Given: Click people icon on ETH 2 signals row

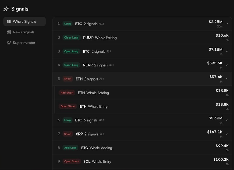Looking at the screenshot, I should tap(101, 79).
